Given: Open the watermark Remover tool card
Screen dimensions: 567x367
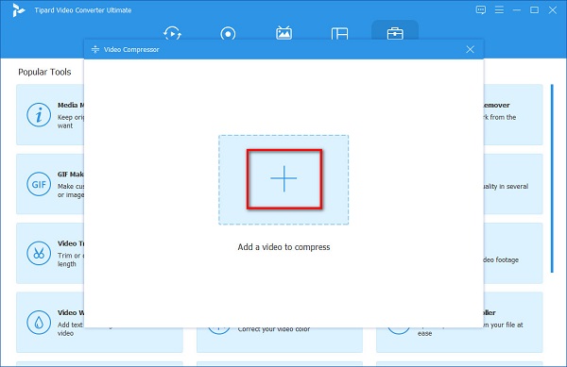Looking at the screenshot, I should coord(513,115).
